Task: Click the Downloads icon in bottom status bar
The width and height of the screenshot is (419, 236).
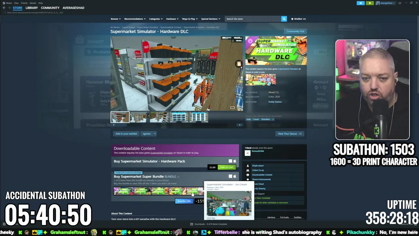Action: pyautogui.click(x=192, y=224)
